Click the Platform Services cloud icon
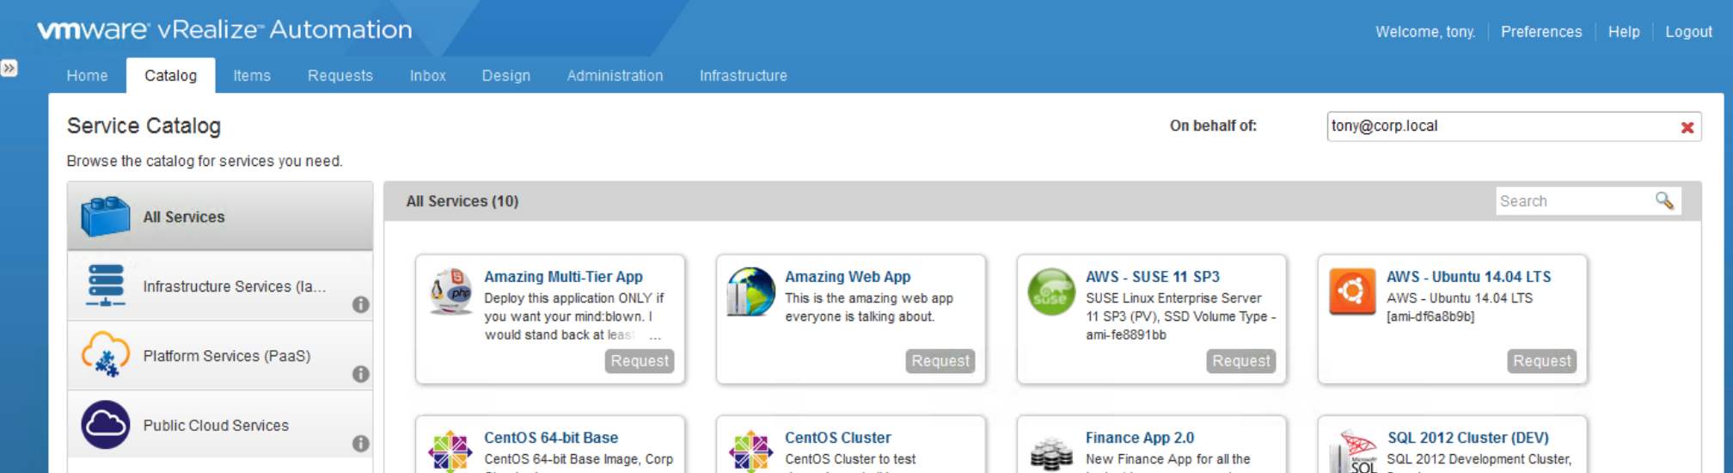This screenshot has height=473, width=1733. coord(106,354)
